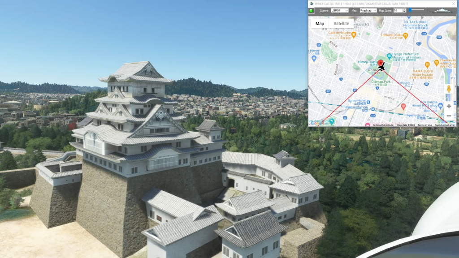The image size is (459, 258).
Task: Close the Himeji Castle map window
Action: (454, 3)
